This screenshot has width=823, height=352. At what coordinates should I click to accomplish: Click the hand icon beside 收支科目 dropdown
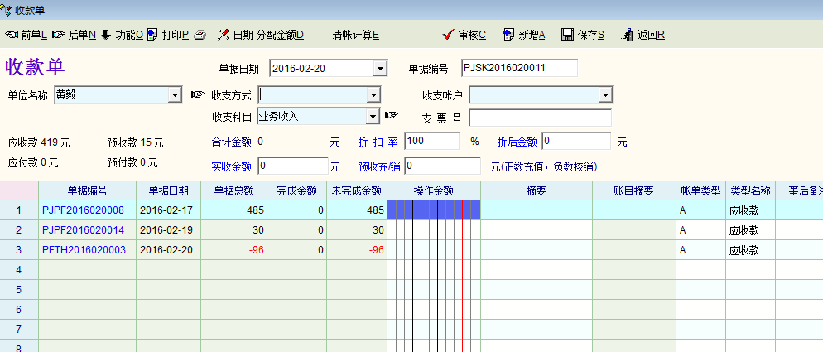(392, 115)
